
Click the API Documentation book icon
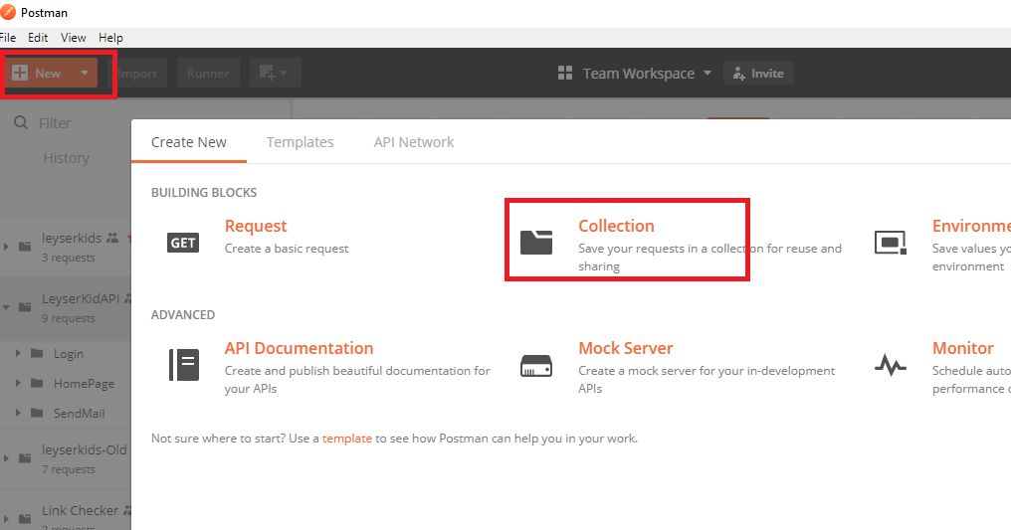click(x=184, y=365)
